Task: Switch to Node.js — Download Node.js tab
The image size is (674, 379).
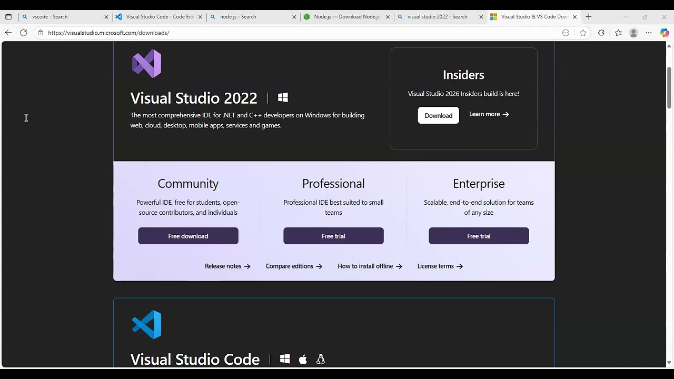Action: [x=346, y=17]
